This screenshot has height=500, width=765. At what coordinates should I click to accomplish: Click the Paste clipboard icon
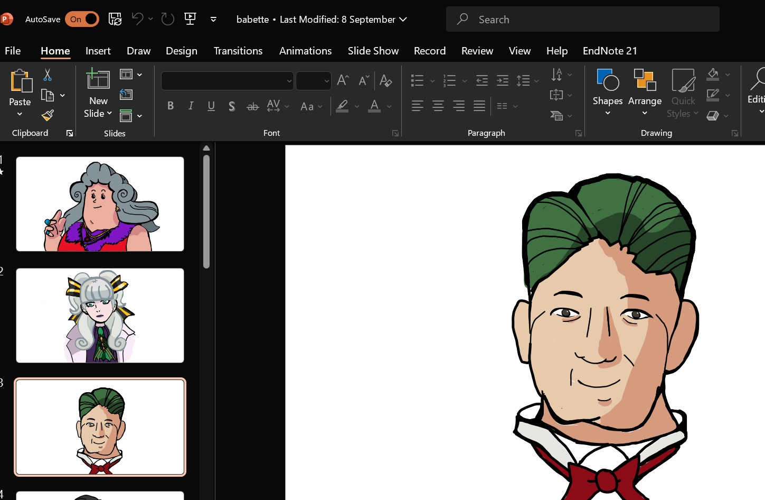[21, 81]
